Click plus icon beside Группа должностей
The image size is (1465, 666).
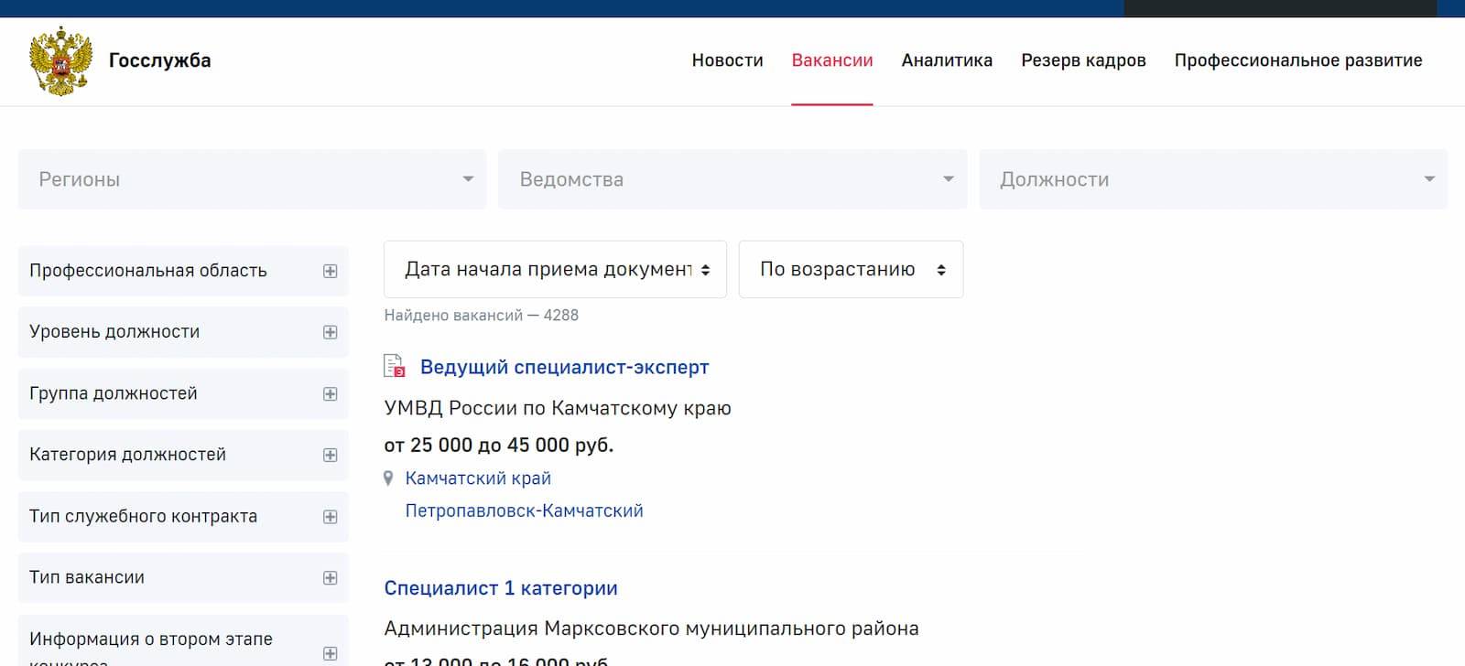click(x=330, y=393)
